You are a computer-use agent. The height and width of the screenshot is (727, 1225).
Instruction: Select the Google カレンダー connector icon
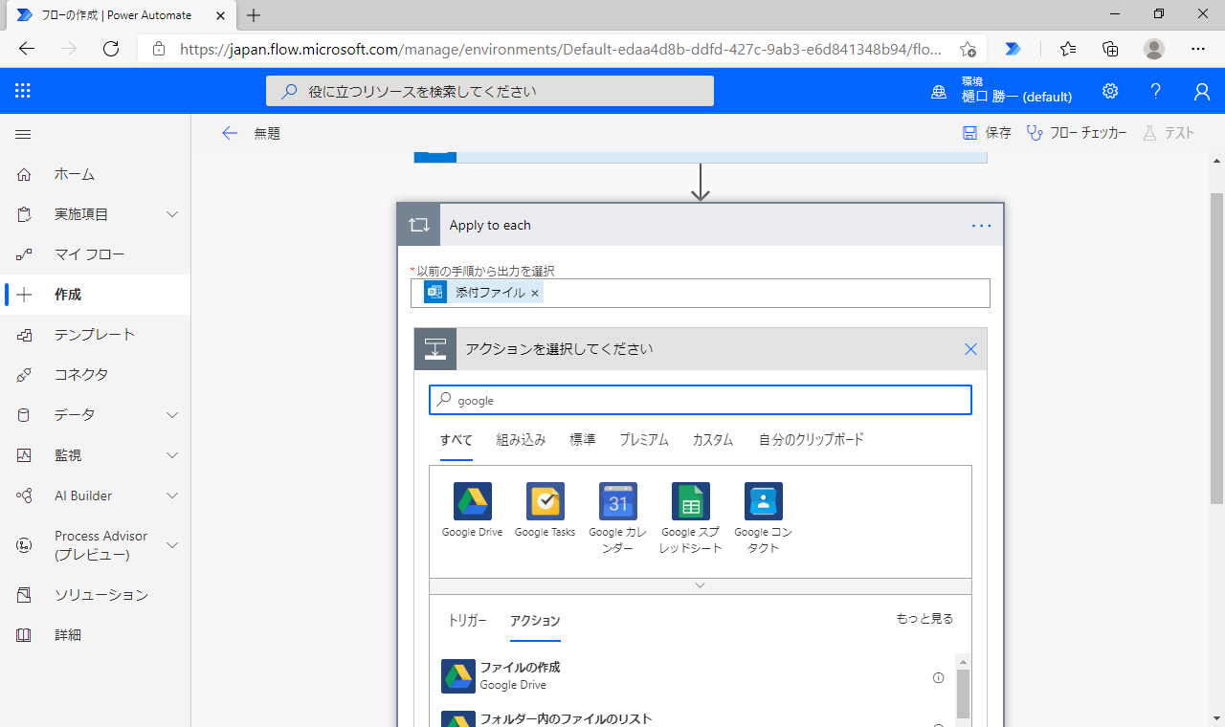click(618, 501)
